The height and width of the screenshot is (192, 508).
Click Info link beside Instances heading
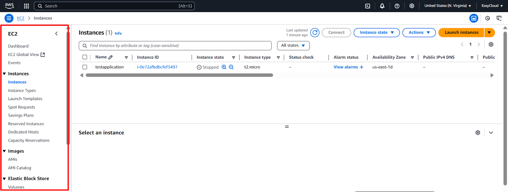tap(118, 33)
